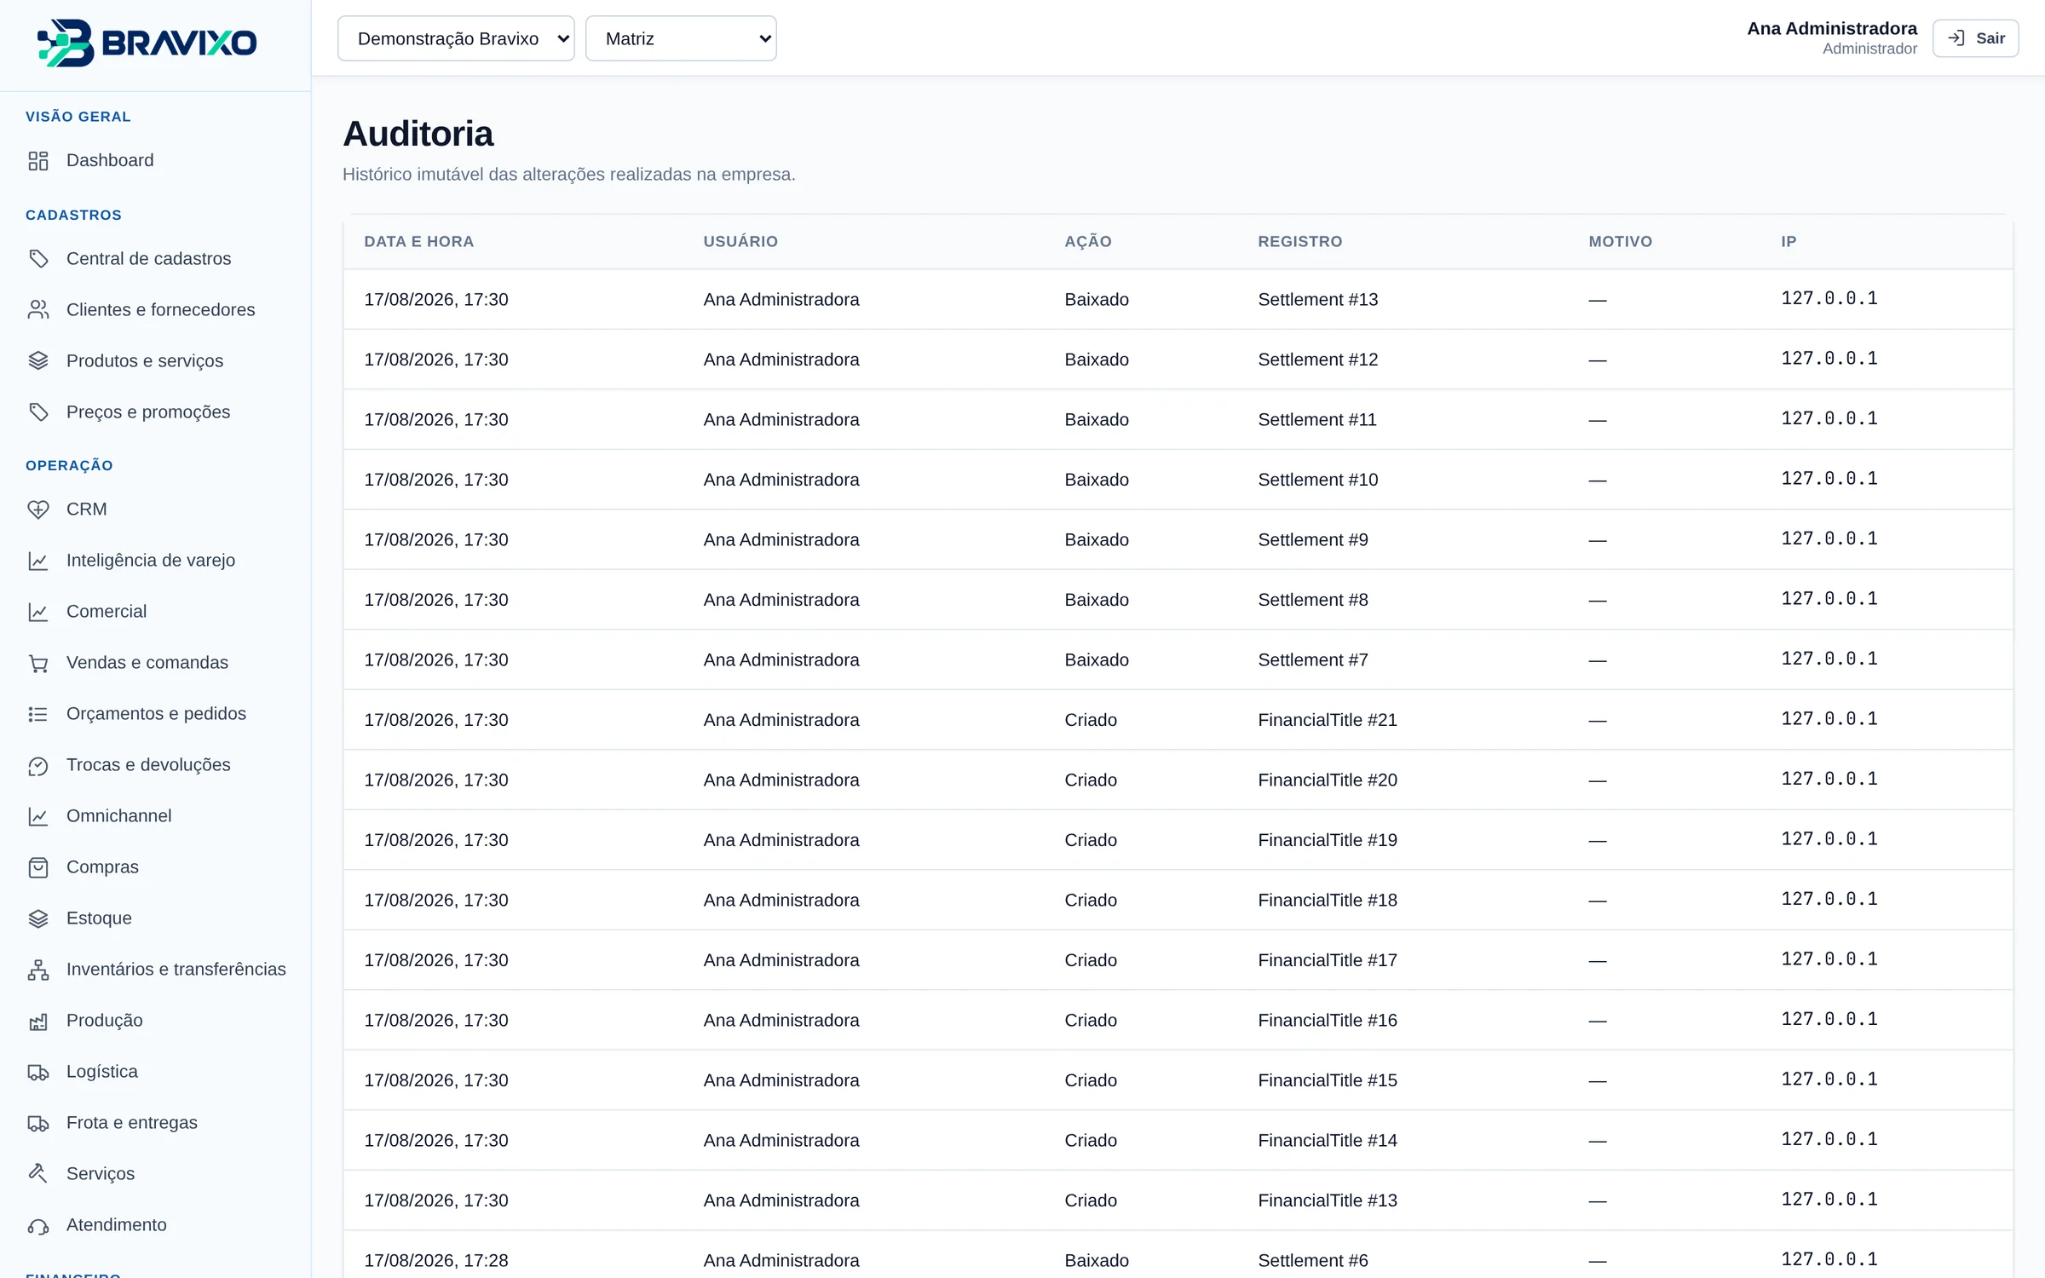Click the Logística truck icon
This screenshot has width=2045, height=1278.
coord(38,1072)
